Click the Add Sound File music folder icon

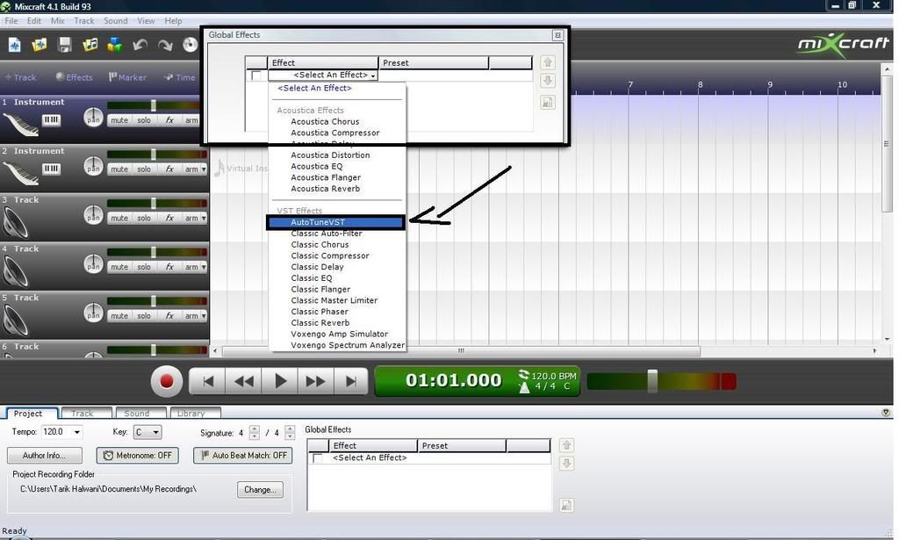click(x=90, y=45)
